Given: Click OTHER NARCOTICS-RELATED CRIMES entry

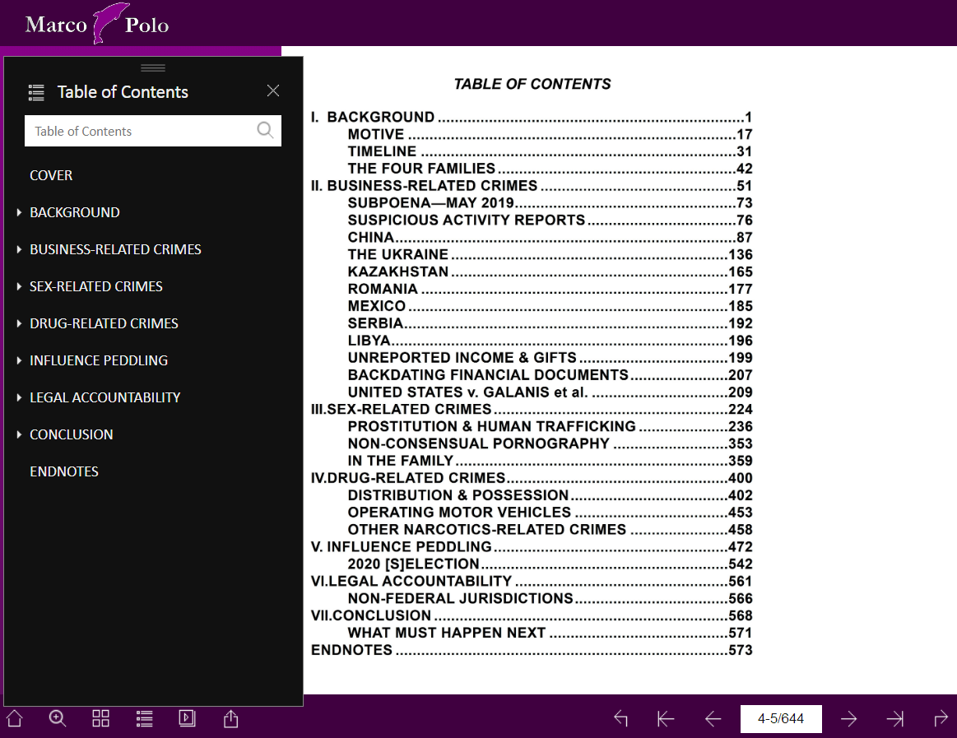Looking at the screenshot, I should [550, 529].
